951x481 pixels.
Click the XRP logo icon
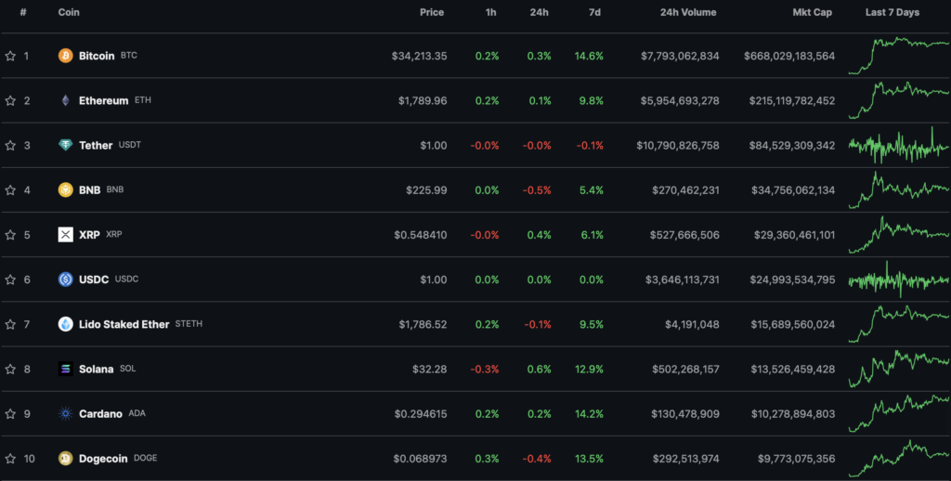click(x=65, y=235)
